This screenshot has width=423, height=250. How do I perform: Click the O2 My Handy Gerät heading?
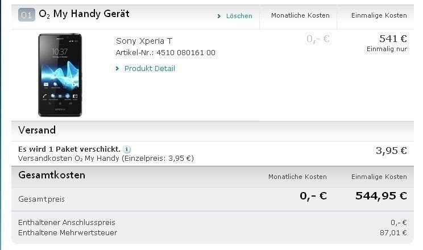tap(84, 14)
